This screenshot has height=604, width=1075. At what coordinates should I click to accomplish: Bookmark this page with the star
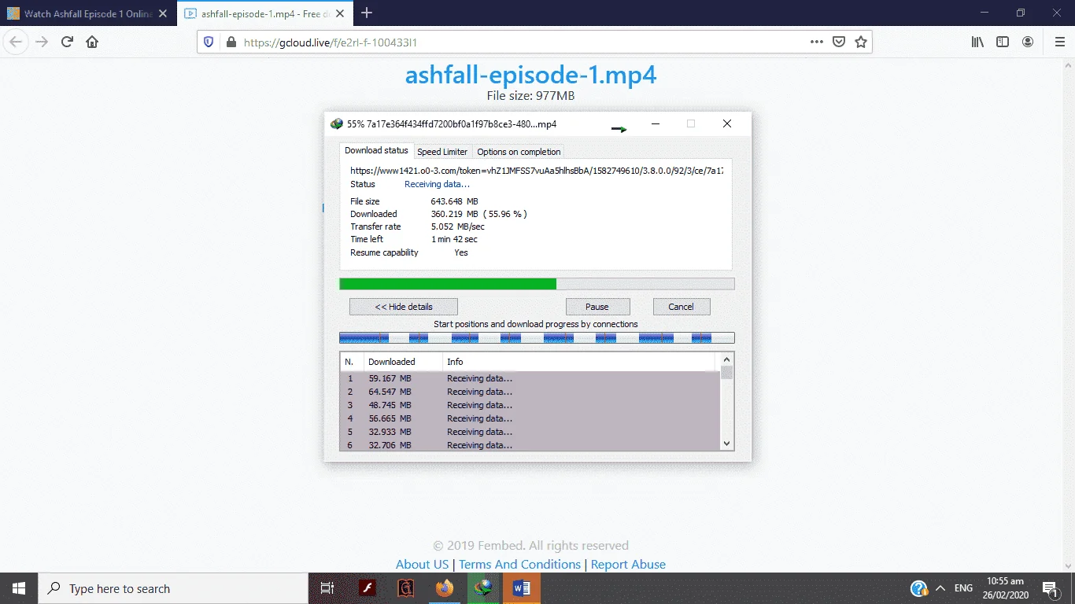861,42
